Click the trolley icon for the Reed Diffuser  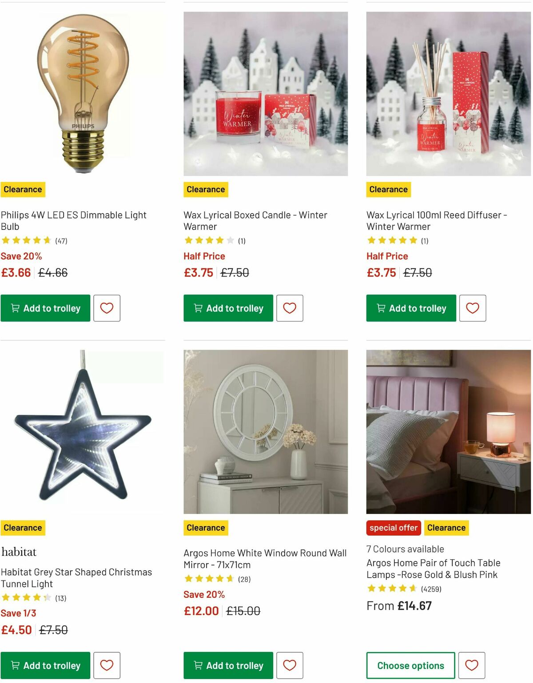381,308
